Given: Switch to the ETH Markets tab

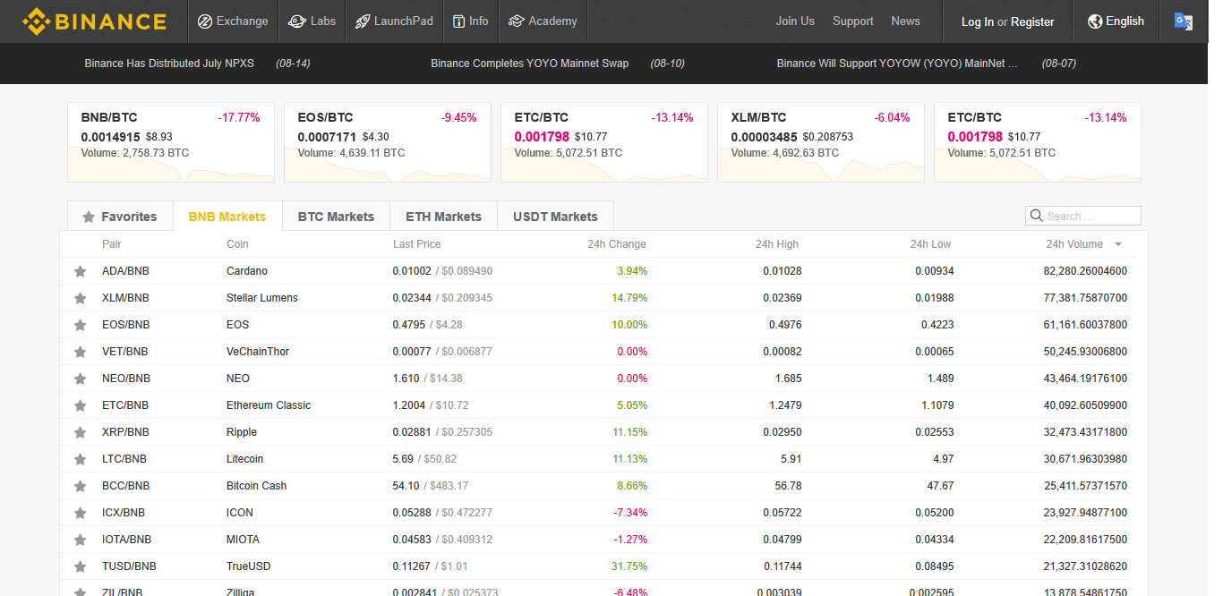Looking at the screenshot, I should (x=443, y=217).
